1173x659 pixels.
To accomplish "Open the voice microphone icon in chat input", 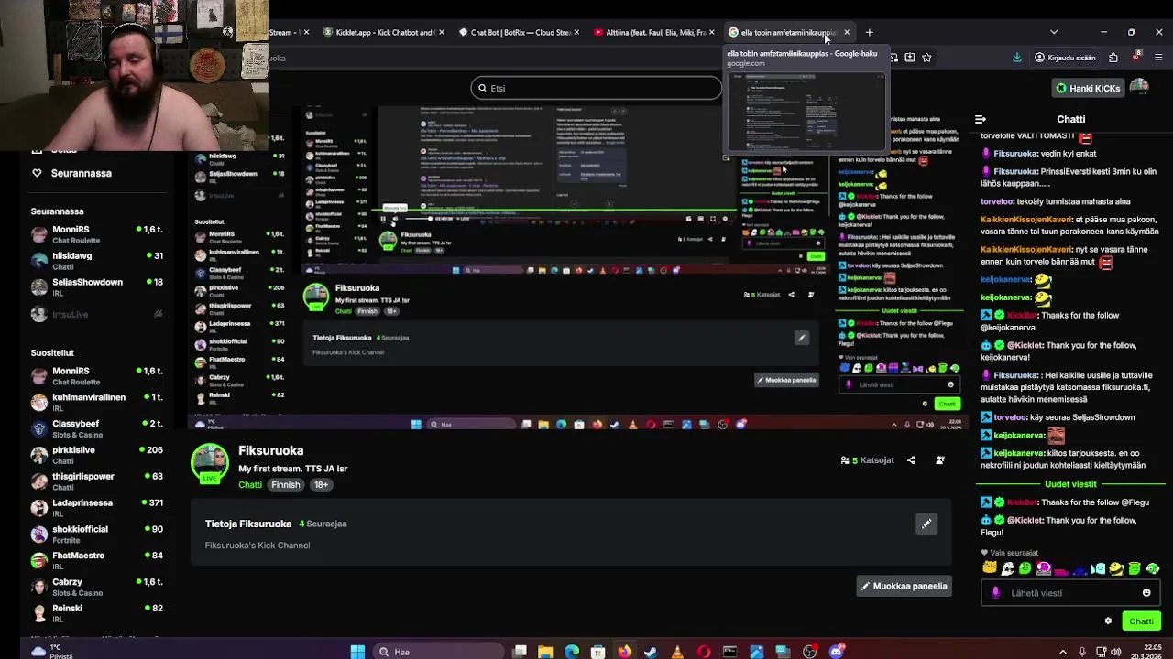I will pyautogui.click(x=996, y=593).
